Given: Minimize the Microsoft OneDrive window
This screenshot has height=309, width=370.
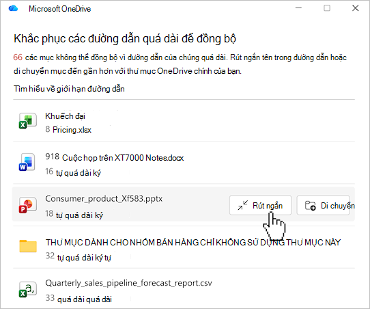Looking at the screenshot, I should 298,8.
